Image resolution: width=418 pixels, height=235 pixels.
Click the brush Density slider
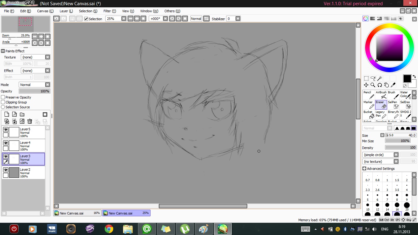coord(401,147)
